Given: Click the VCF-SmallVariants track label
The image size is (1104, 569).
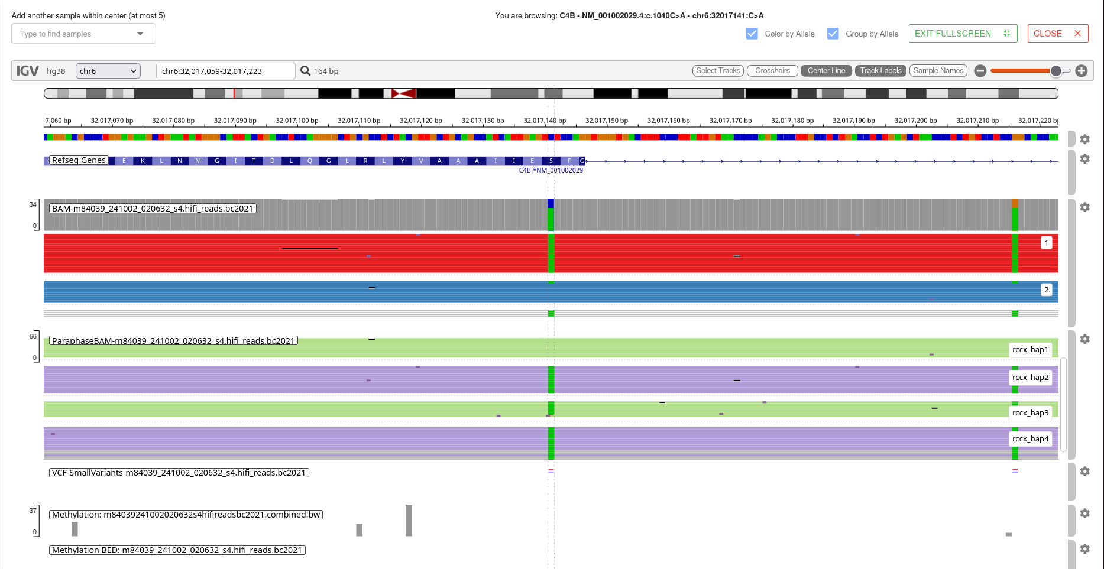Looking at the screenshot, I should coord(179,473).
